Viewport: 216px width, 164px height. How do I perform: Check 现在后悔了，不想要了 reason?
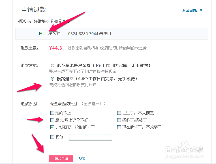(x=119, y=127)
